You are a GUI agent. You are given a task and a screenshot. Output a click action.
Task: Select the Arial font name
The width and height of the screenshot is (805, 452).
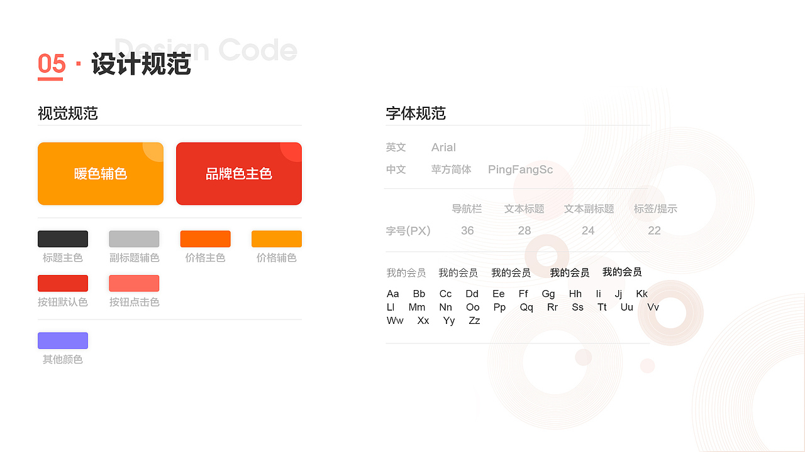443,148
